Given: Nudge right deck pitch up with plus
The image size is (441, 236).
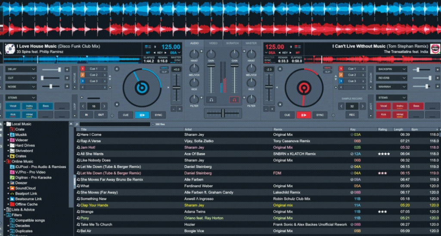Looking at the screenshot, I should pyautogui.click(x=272, y=109).
